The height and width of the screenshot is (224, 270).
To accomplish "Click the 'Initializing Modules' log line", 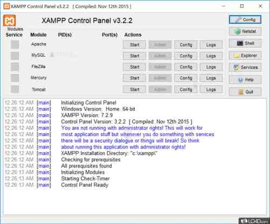I will [x=83, y=172].
